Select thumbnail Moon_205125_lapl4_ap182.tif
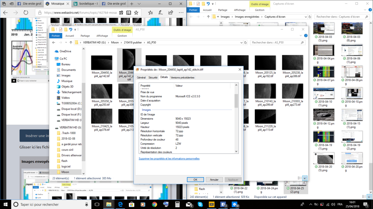This screenshot has height=209, width=373. [265, 67]
